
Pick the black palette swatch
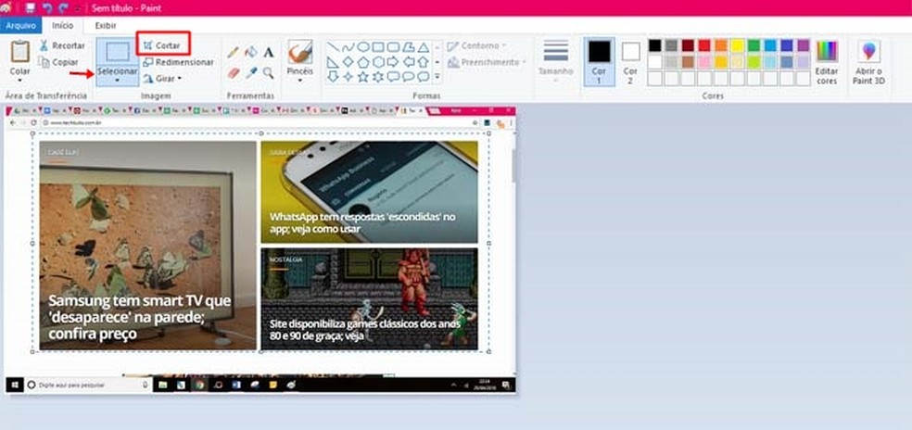tap(655, 45)
